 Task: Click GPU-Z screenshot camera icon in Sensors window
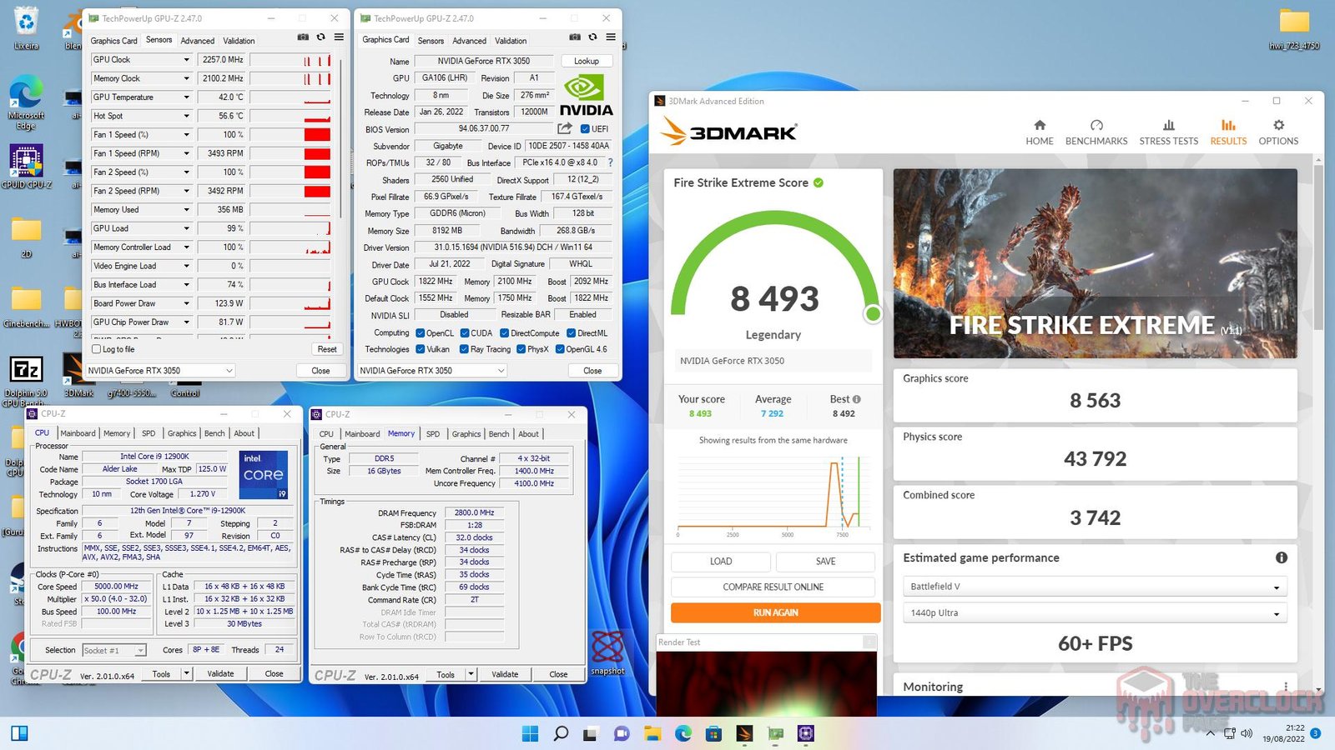(303, 37)
